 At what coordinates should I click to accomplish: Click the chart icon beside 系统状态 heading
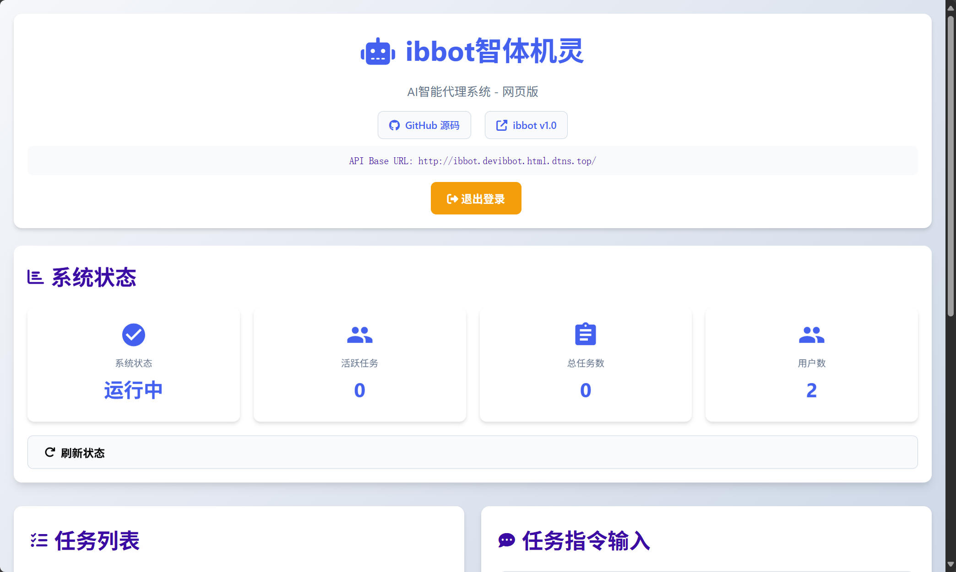[35, 277]
